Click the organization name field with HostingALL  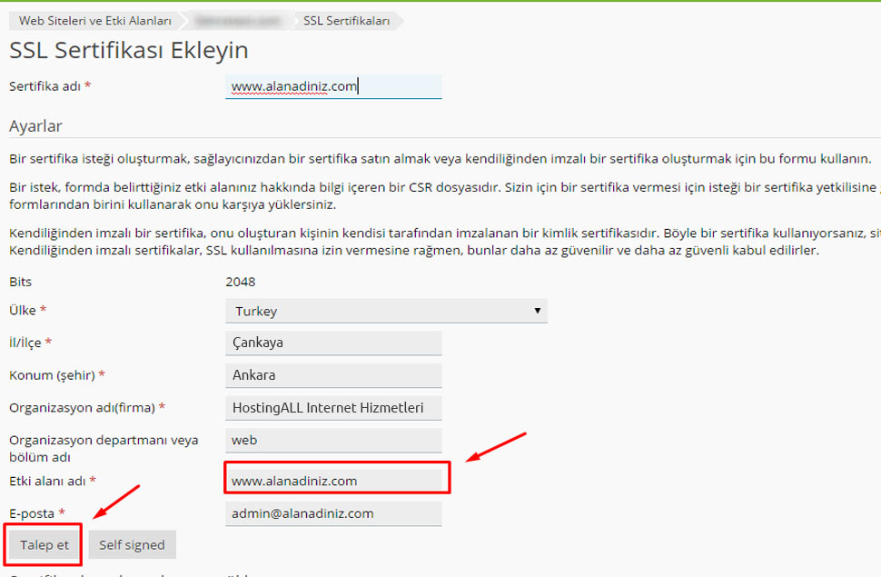[x=332, y=408]
